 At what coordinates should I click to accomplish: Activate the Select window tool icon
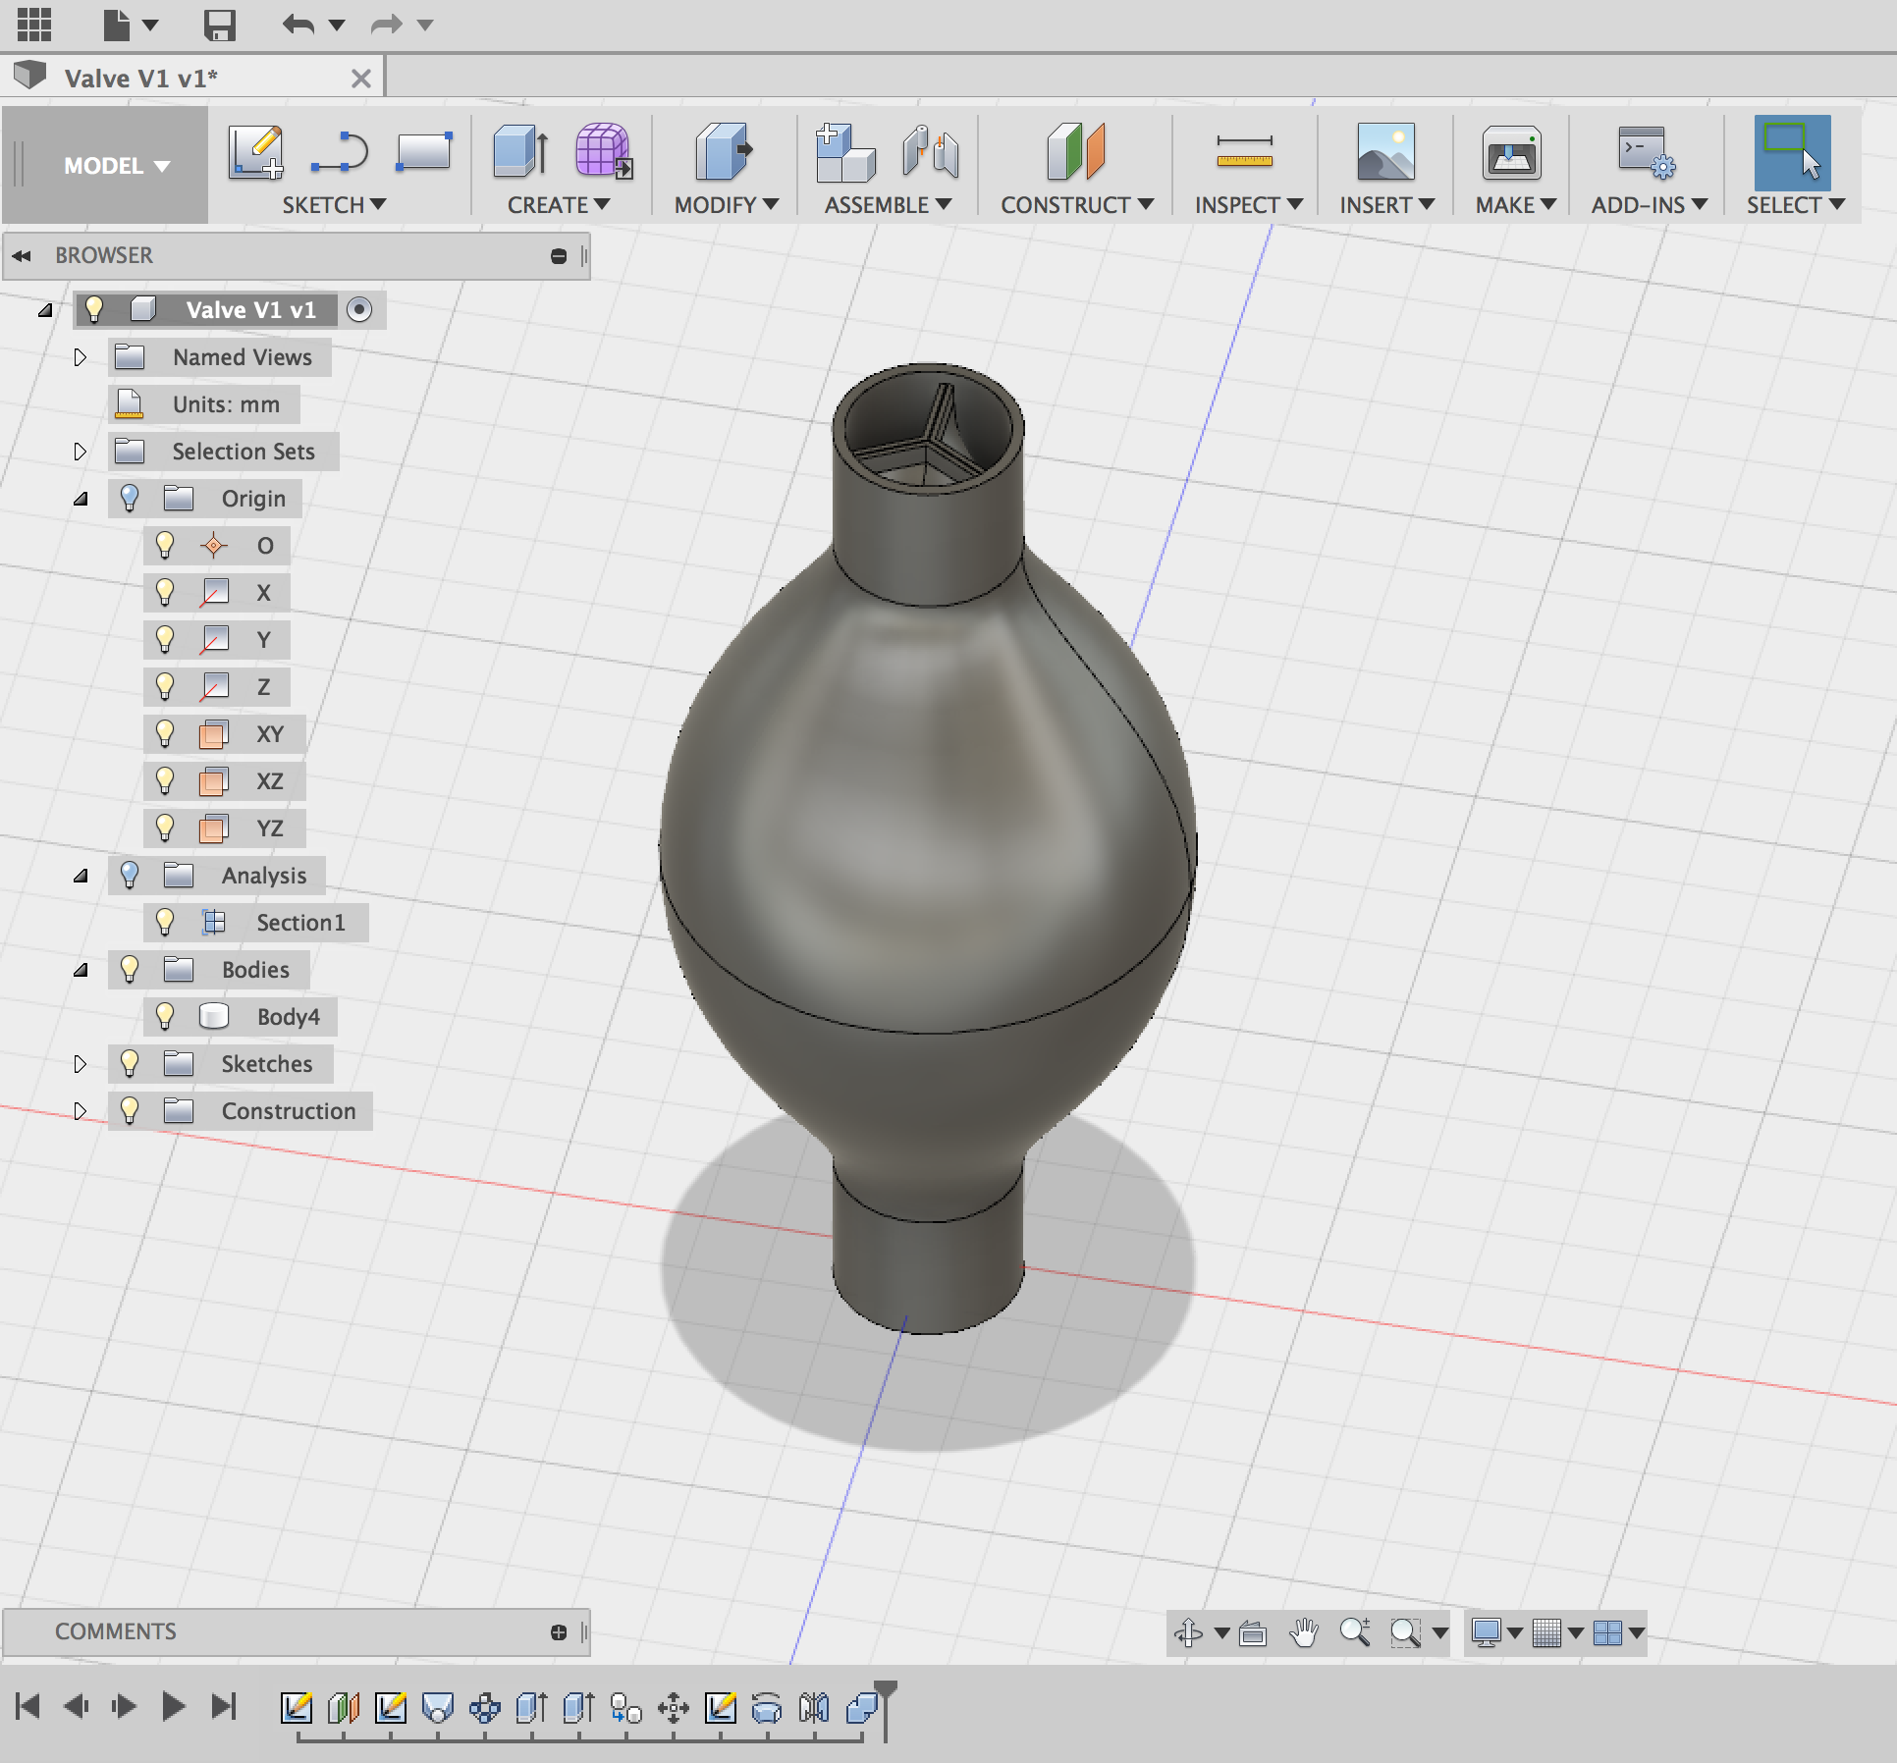pyautogui.click(x=1792, y=152)
